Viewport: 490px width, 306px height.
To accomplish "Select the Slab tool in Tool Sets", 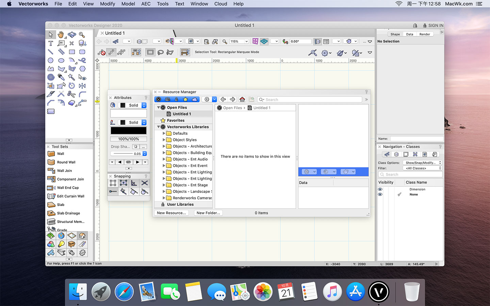I will pos(61,205).
